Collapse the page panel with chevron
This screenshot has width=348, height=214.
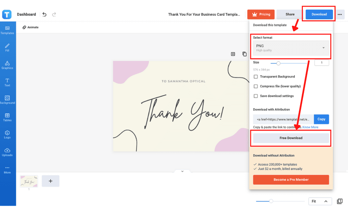tap(182, 171)
